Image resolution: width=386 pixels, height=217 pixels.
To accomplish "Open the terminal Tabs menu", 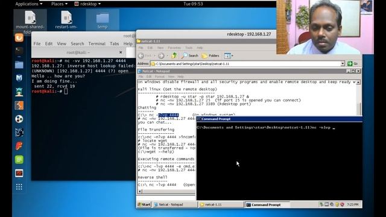I will (114, 44).
